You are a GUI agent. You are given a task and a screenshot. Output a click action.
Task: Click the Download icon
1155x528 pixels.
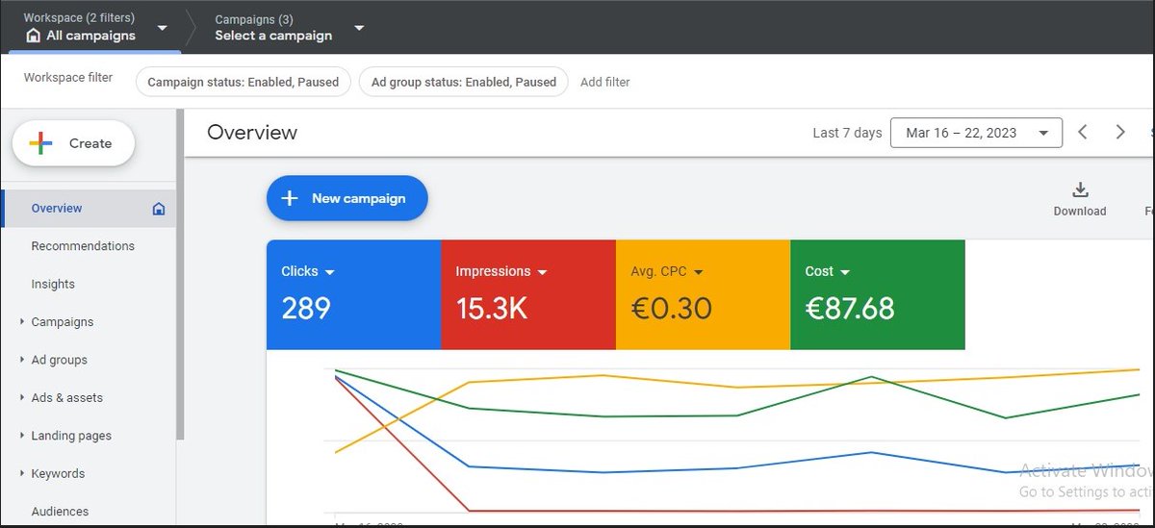pyautogui.click(x=1080, y=189)
